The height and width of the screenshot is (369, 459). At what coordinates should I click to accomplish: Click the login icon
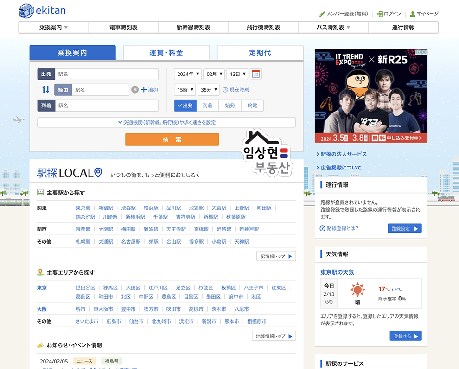click(x=380, y=14)
